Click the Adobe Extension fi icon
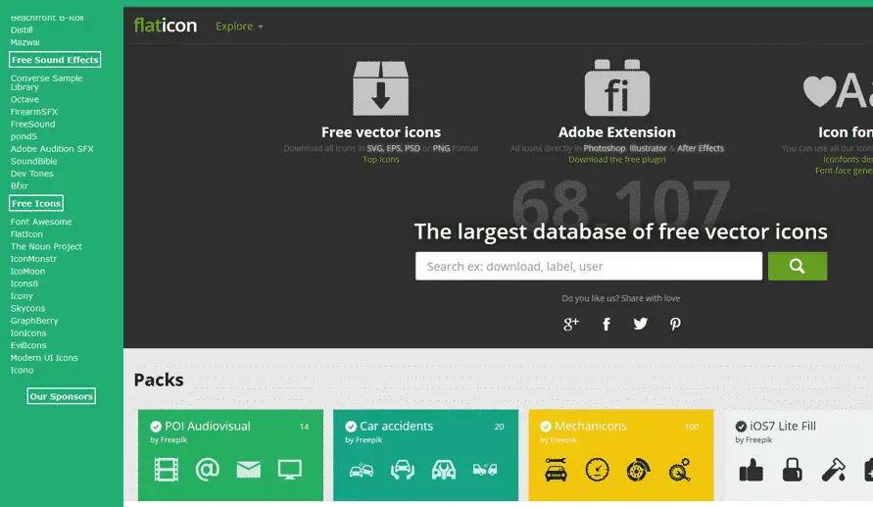This screenshot has width=873, height=507. tap(617, 87)
